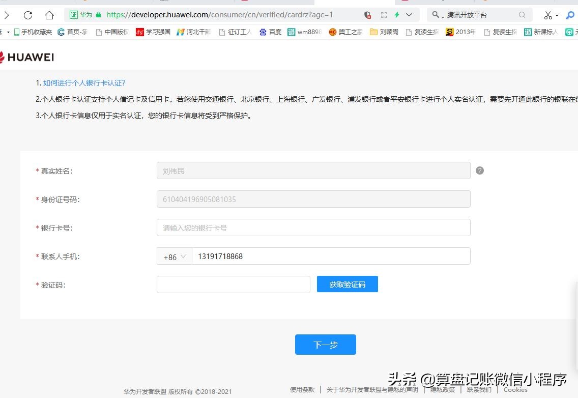The width and height of the screenshot is (578, 398).
Task: Click the QR code icon in the address bar
Action: click(385, 14)
